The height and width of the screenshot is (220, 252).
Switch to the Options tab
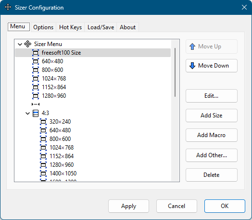(x=43, y=27)
